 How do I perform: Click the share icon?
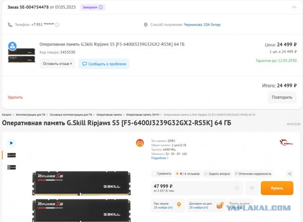pyautogui.click(x=289, y=174)
